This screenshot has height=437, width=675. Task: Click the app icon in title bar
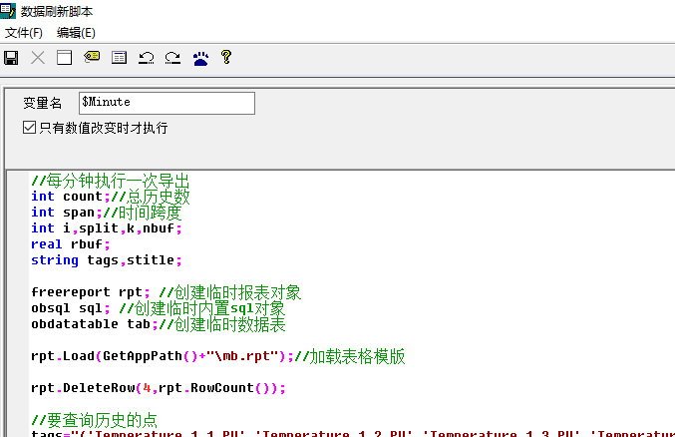tap(8, 11)
